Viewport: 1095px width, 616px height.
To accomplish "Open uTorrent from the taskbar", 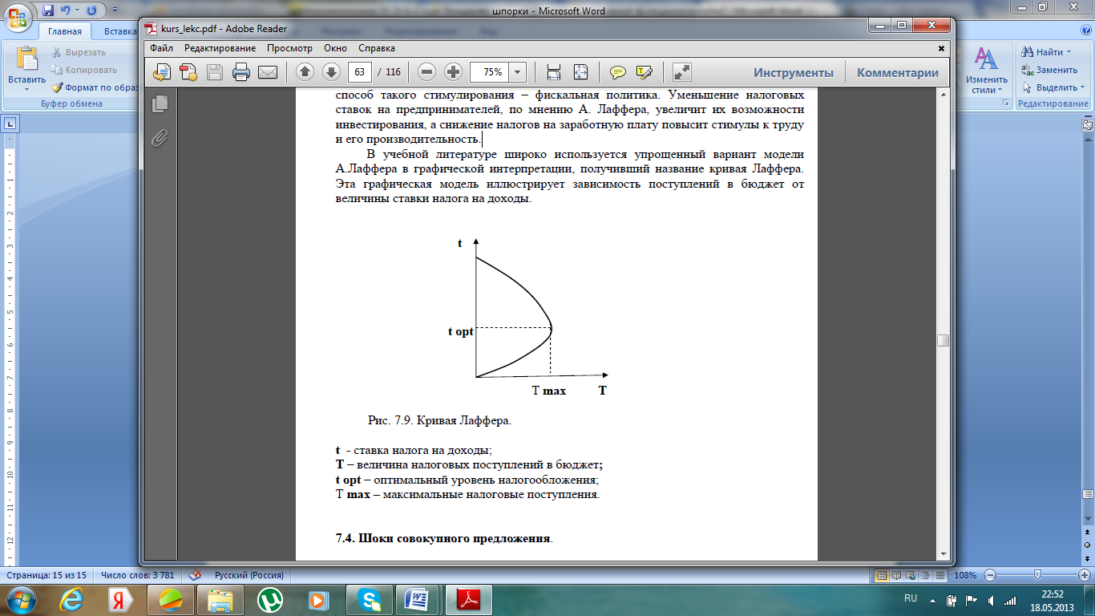I will coord(270,600).
